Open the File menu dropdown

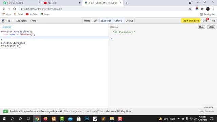9,21
